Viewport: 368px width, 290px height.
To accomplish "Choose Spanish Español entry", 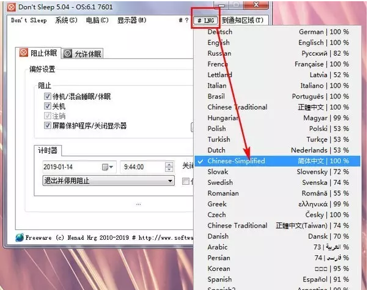I will click(278, 280).
